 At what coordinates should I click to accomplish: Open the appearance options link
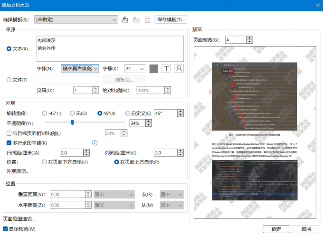(x=18, y=171)
